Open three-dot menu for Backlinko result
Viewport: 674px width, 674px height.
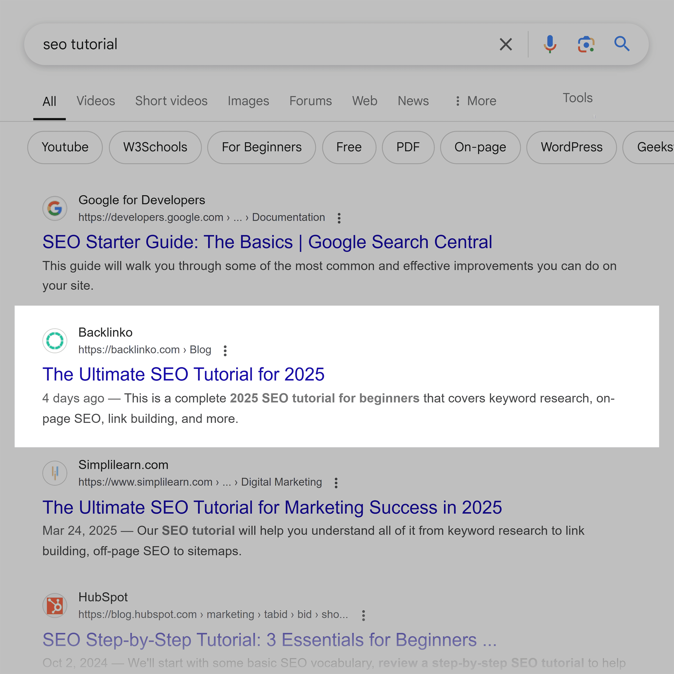click(x=225, y=350)
